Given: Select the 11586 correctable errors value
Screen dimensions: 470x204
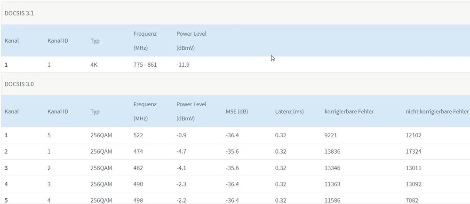Looking at the screenshot, I should 333,200.
